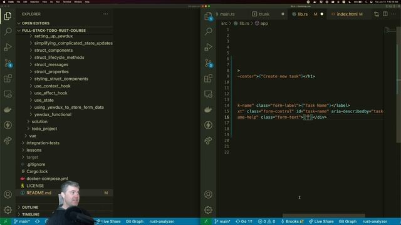Open Extensions view in right window
Viewport: 401px width, 225px height.
point(209,78)
